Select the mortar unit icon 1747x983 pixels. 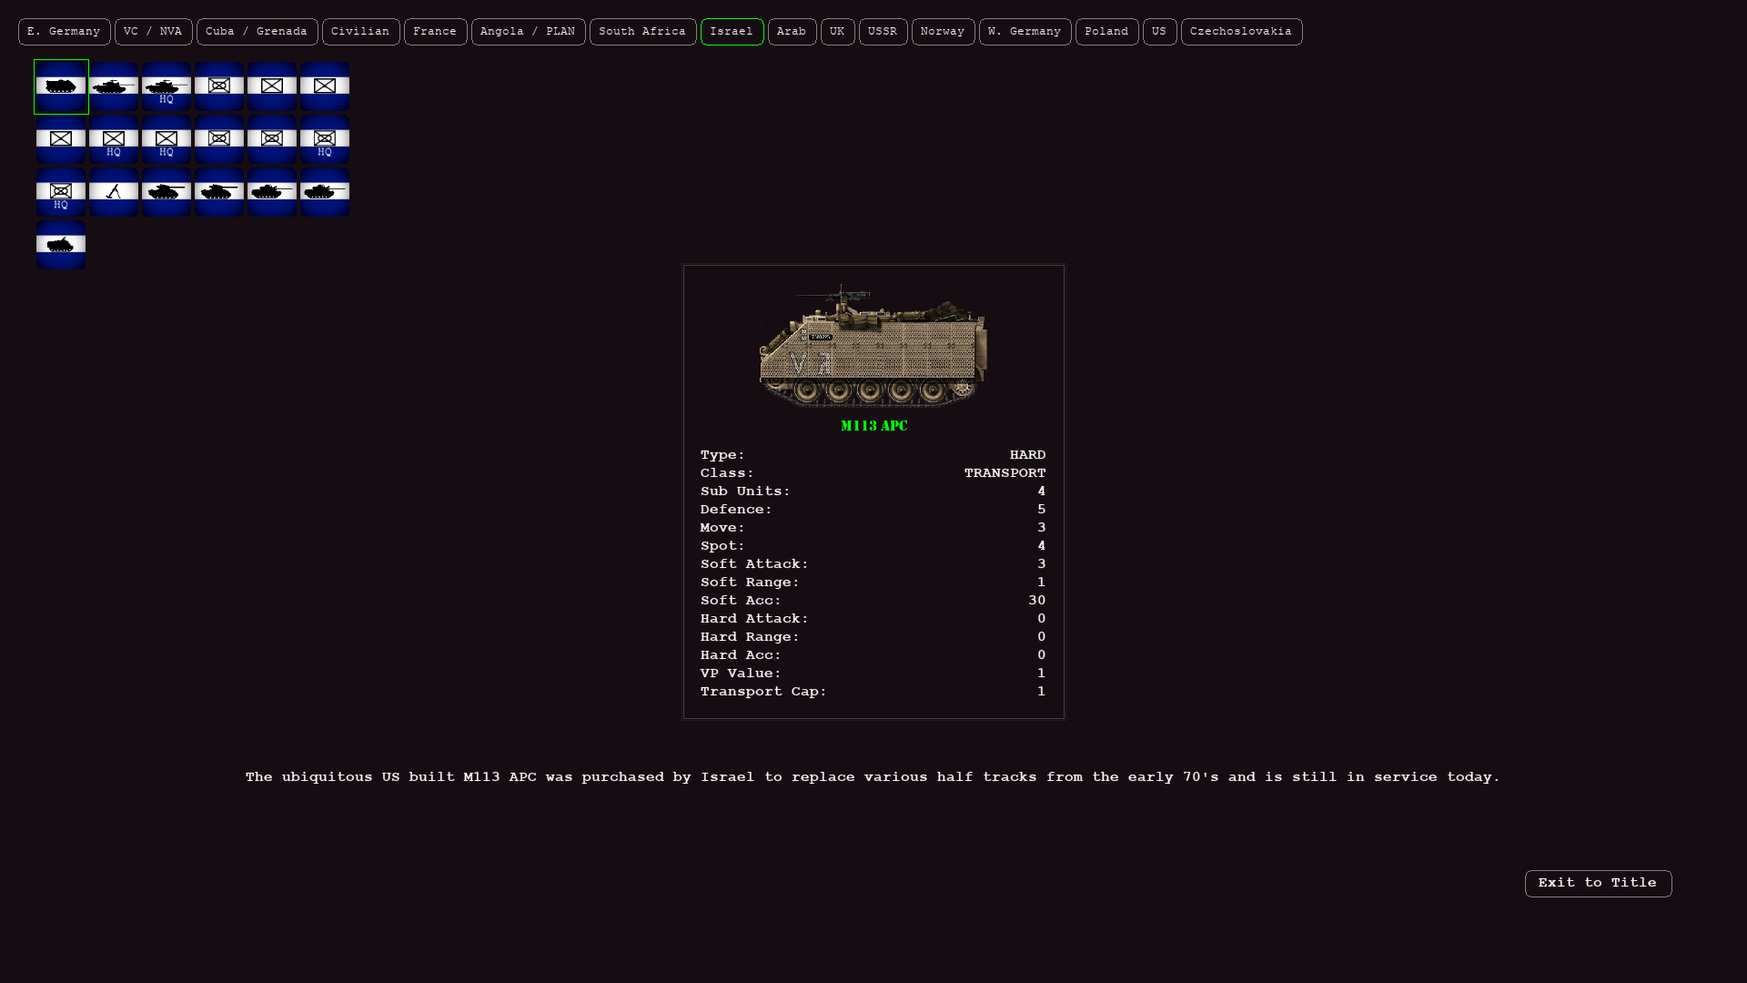(114, 192)
